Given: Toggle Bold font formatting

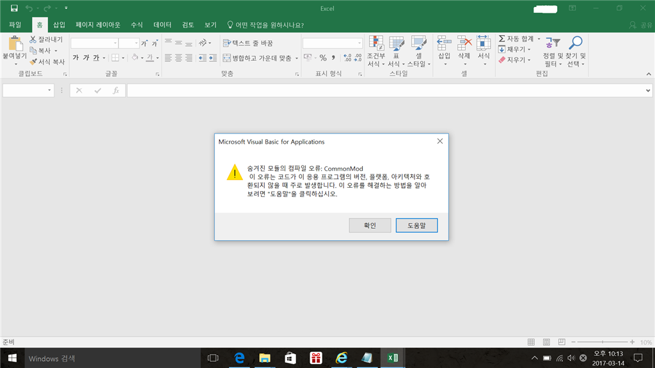Looking at the screenshot, I should point(75,57).
